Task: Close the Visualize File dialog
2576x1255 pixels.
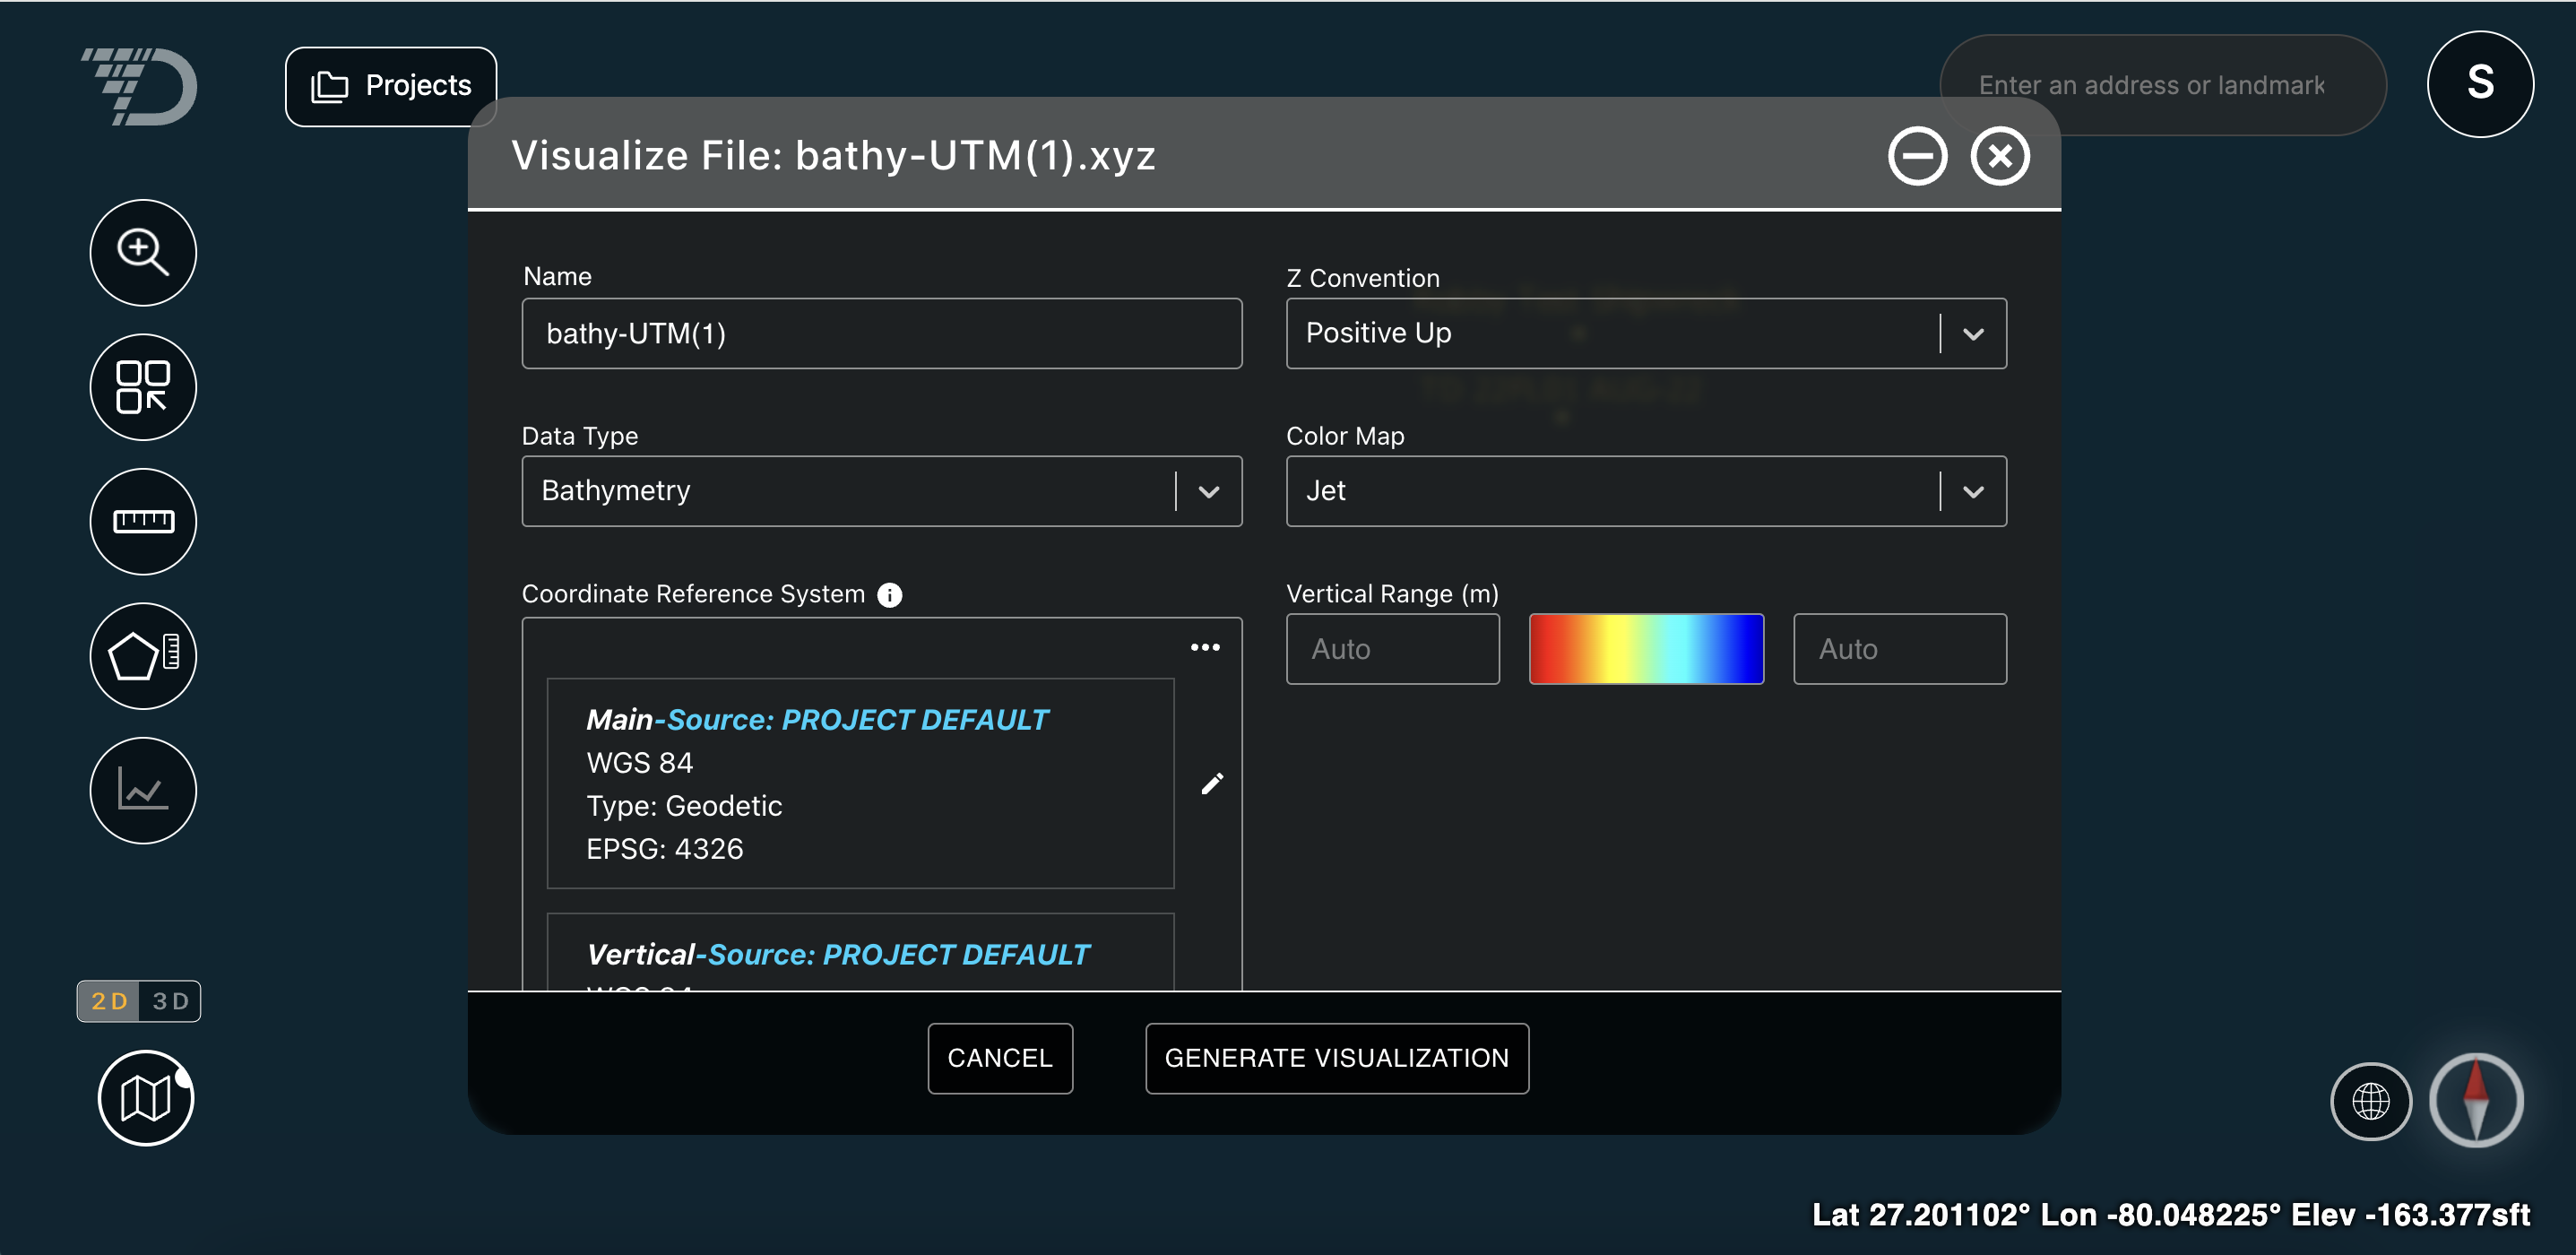Action: (2000, 156)
